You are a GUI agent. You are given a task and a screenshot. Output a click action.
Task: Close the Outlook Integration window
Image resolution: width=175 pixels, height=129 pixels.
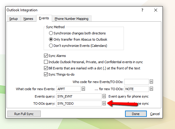[156, 10]
